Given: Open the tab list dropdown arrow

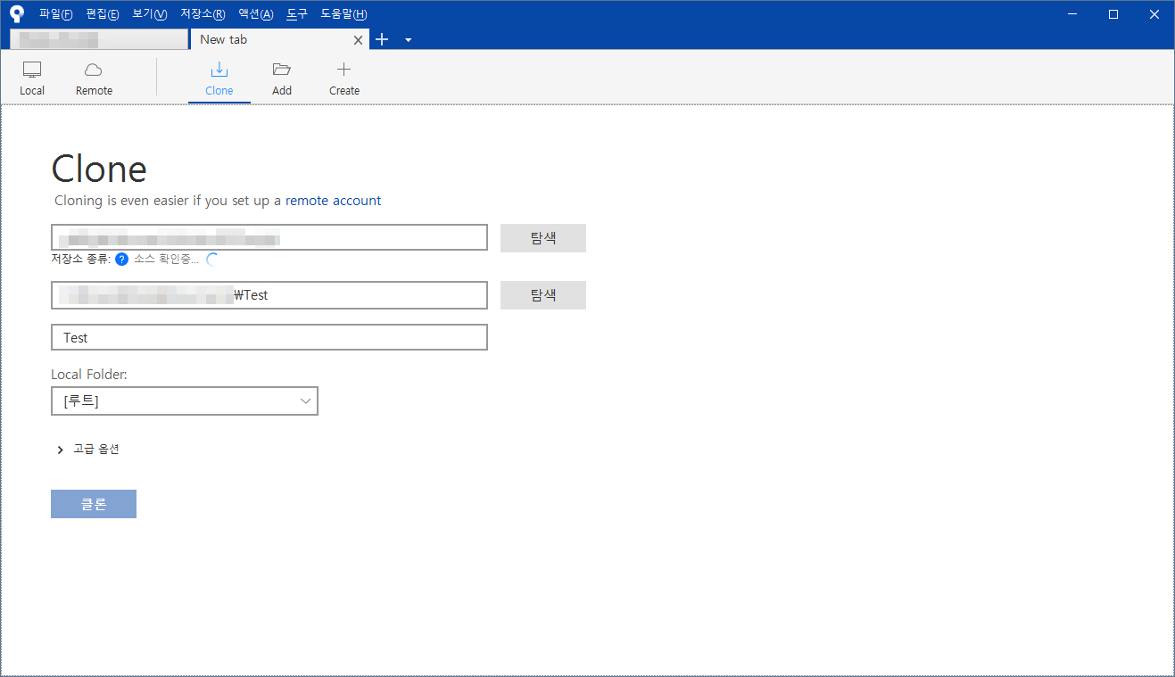Looking at the screenshot, I should click(408, 40).
